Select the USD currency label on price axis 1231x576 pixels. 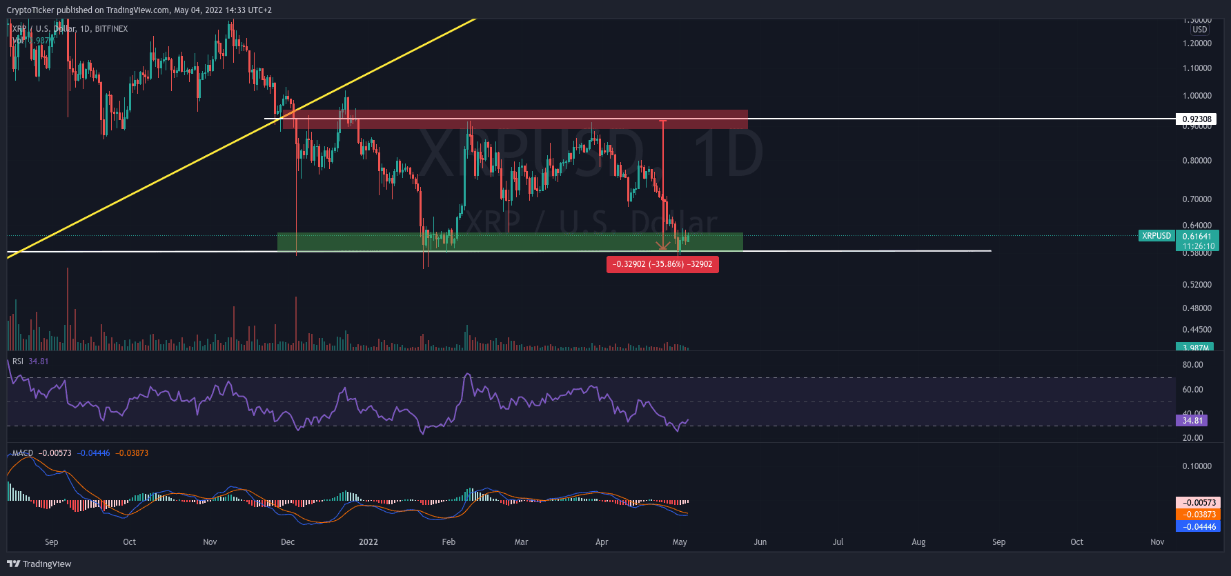1199,30
